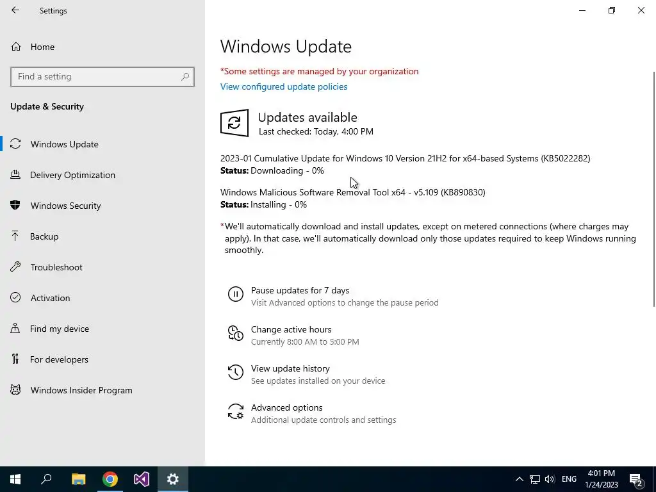Click the Troubleshoot wrench icon
This screenshot has width=656, height=492.
click(15, 266)
